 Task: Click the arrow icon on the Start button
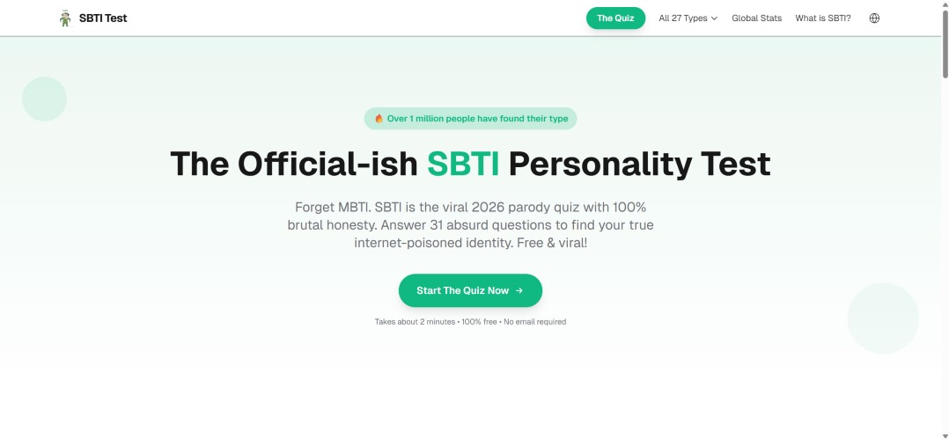click(x=519, y=290)
